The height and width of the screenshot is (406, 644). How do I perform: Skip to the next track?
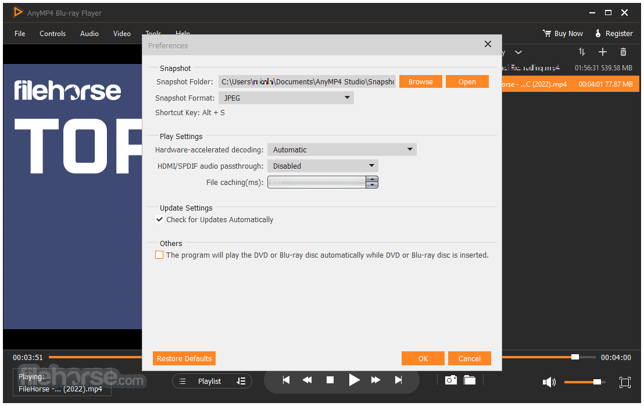[398, 380]
